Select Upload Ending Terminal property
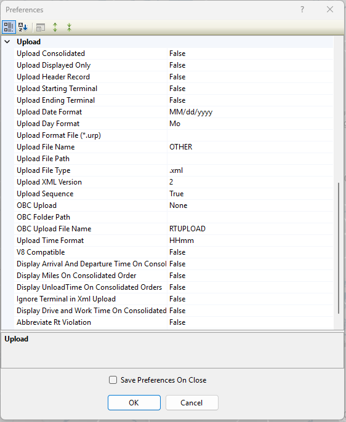 (174, 100)
